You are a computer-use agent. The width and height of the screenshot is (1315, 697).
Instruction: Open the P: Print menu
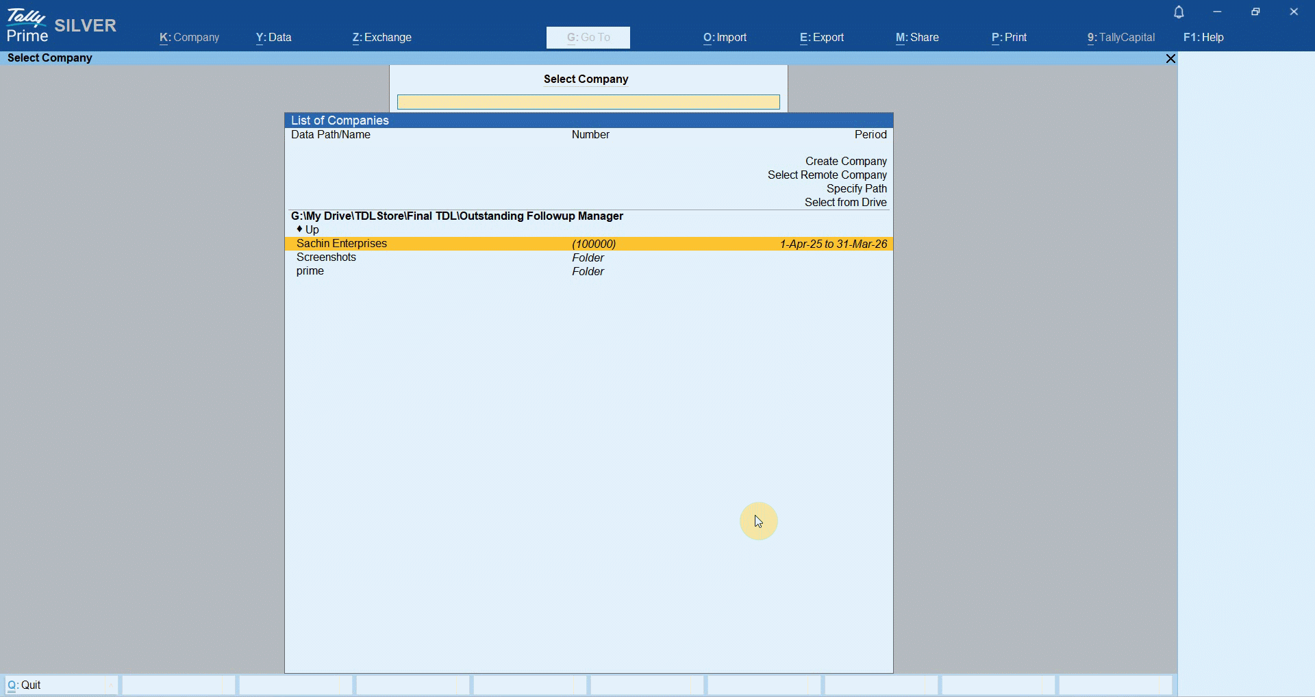coord(1009,38)
